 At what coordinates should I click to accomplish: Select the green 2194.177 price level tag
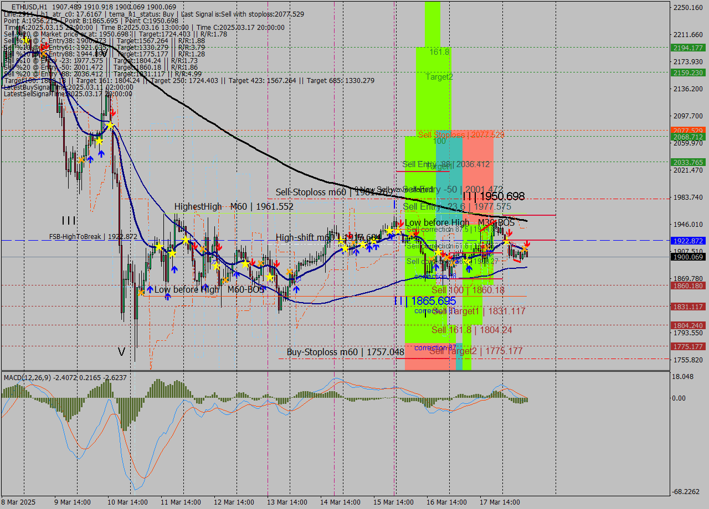coord(687,48)
